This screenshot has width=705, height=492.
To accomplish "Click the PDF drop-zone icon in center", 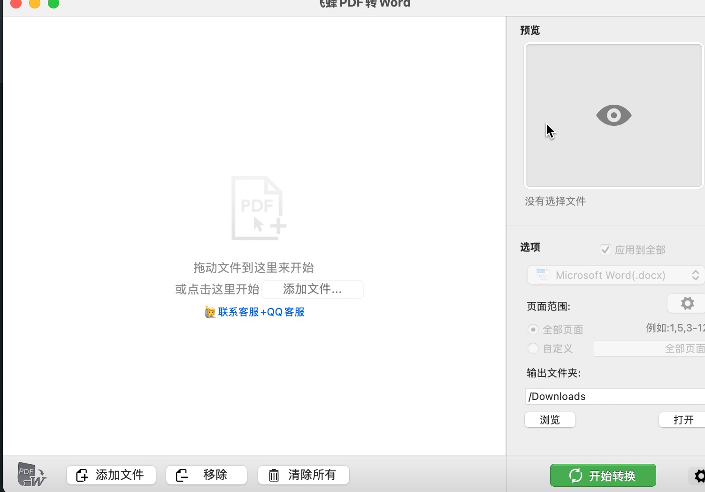I will pyautogui.click(x=259, y=208).
